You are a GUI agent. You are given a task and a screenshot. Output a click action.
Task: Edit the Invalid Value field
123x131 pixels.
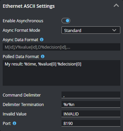point(91,114)
